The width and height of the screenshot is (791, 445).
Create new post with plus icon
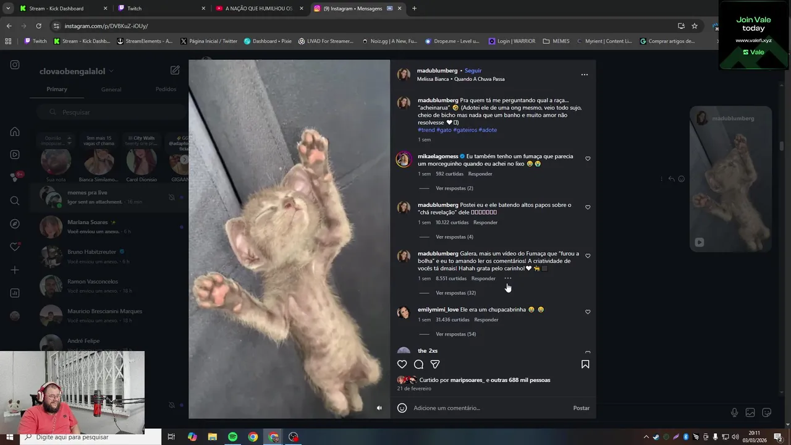click(x=15, y=270)
